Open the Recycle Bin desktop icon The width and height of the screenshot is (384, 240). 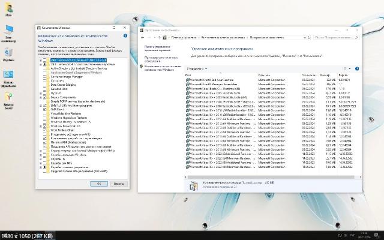[9, 53]
